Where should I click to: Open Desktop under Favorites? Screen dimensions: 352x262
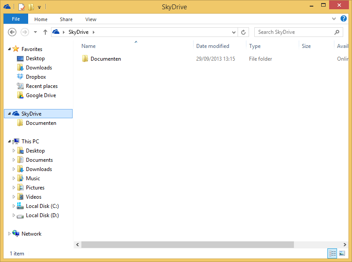(35, 58)
